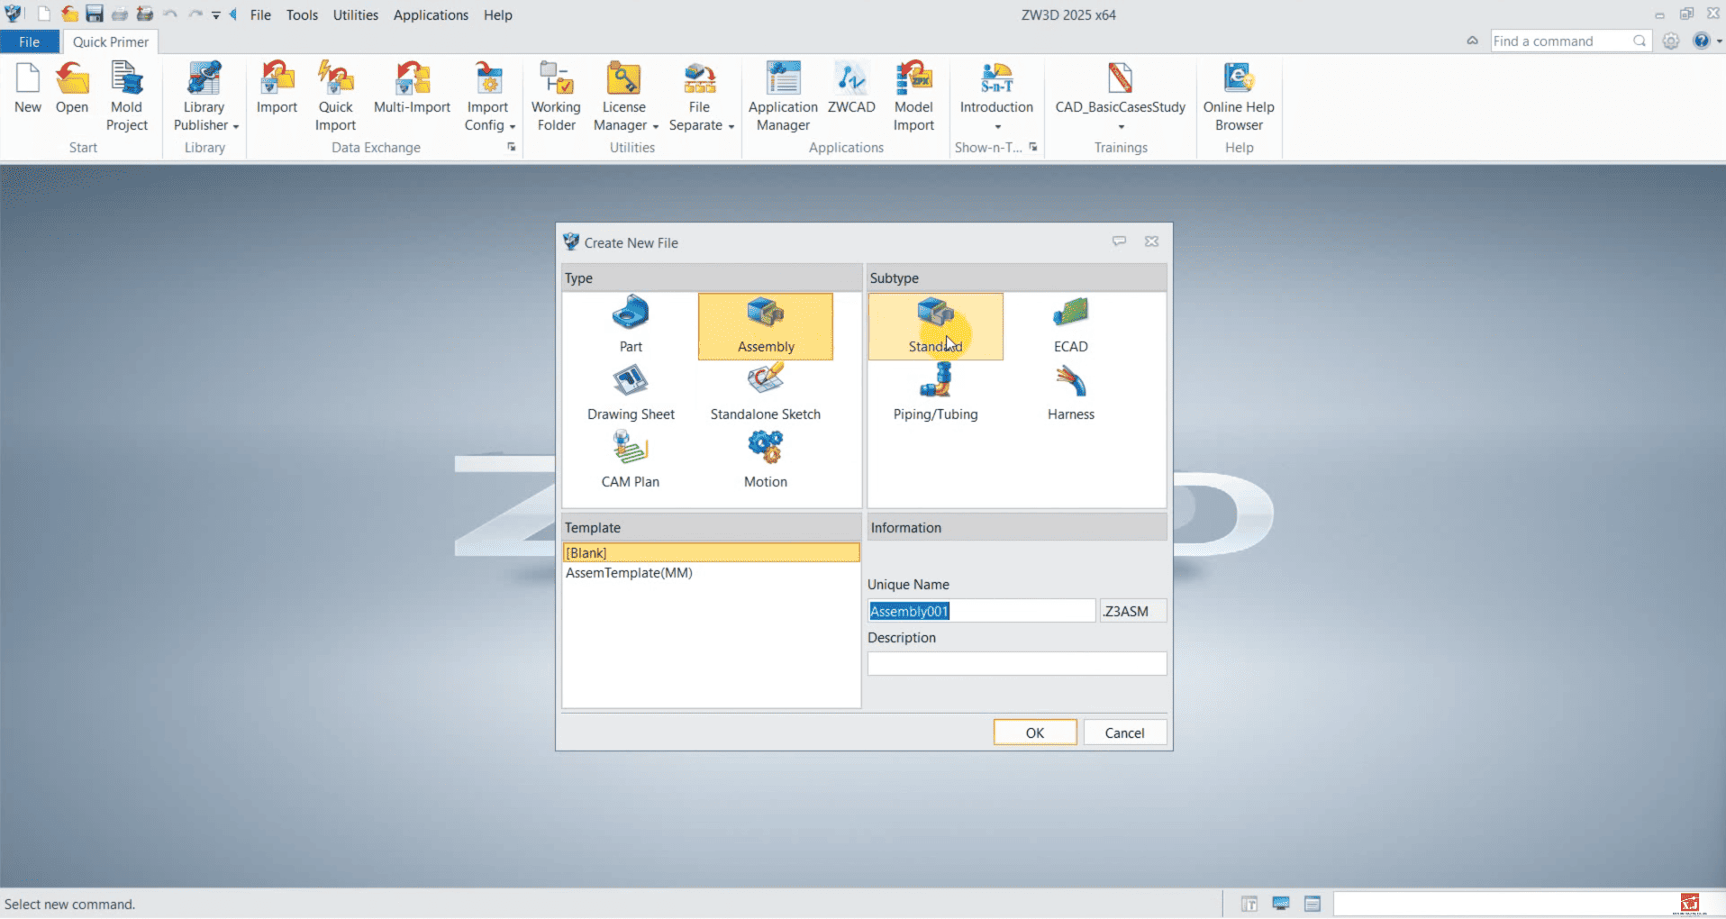Open the Utilities menu
The image size is (1726, 919).
pyautogui.click(x=355, y=15)
